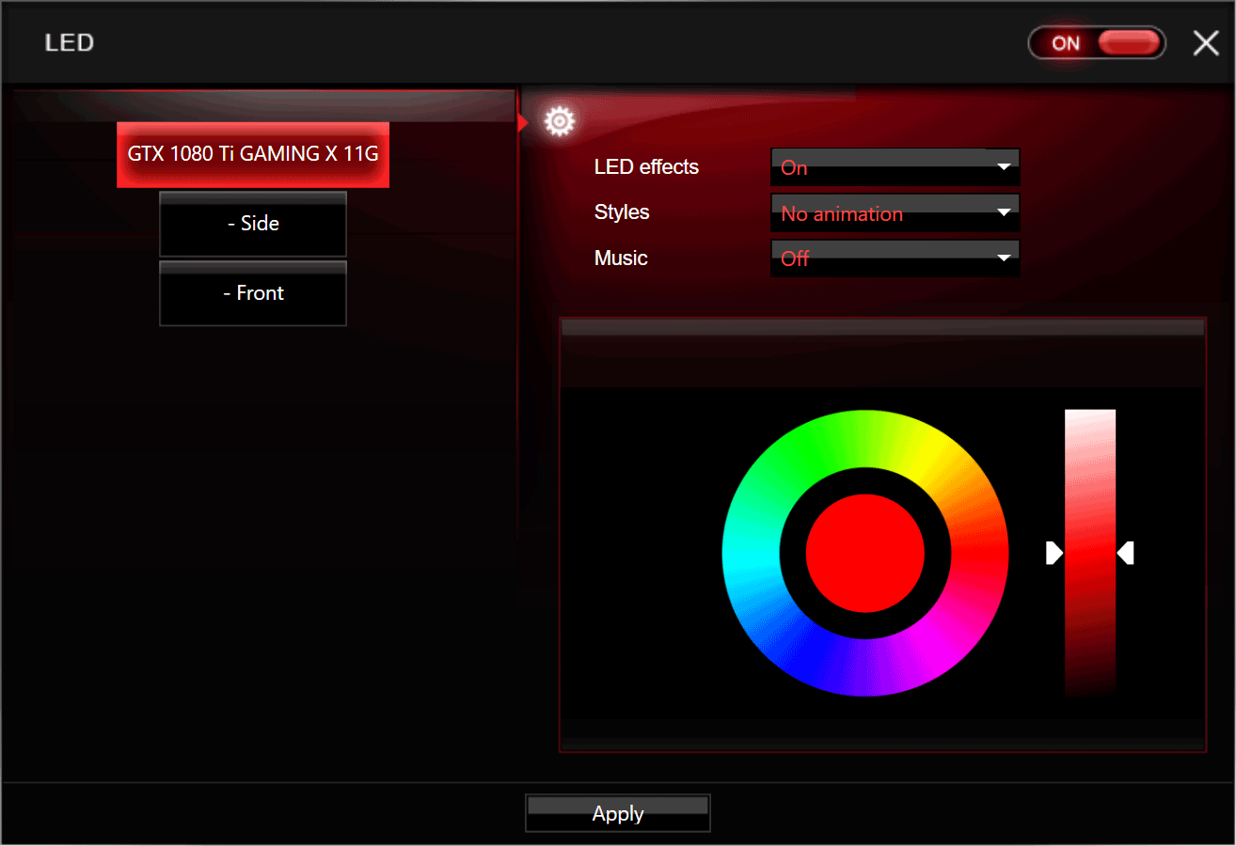The image size is (1236, 846).
Task: Click the Music label
Action: tap(621, 258)
